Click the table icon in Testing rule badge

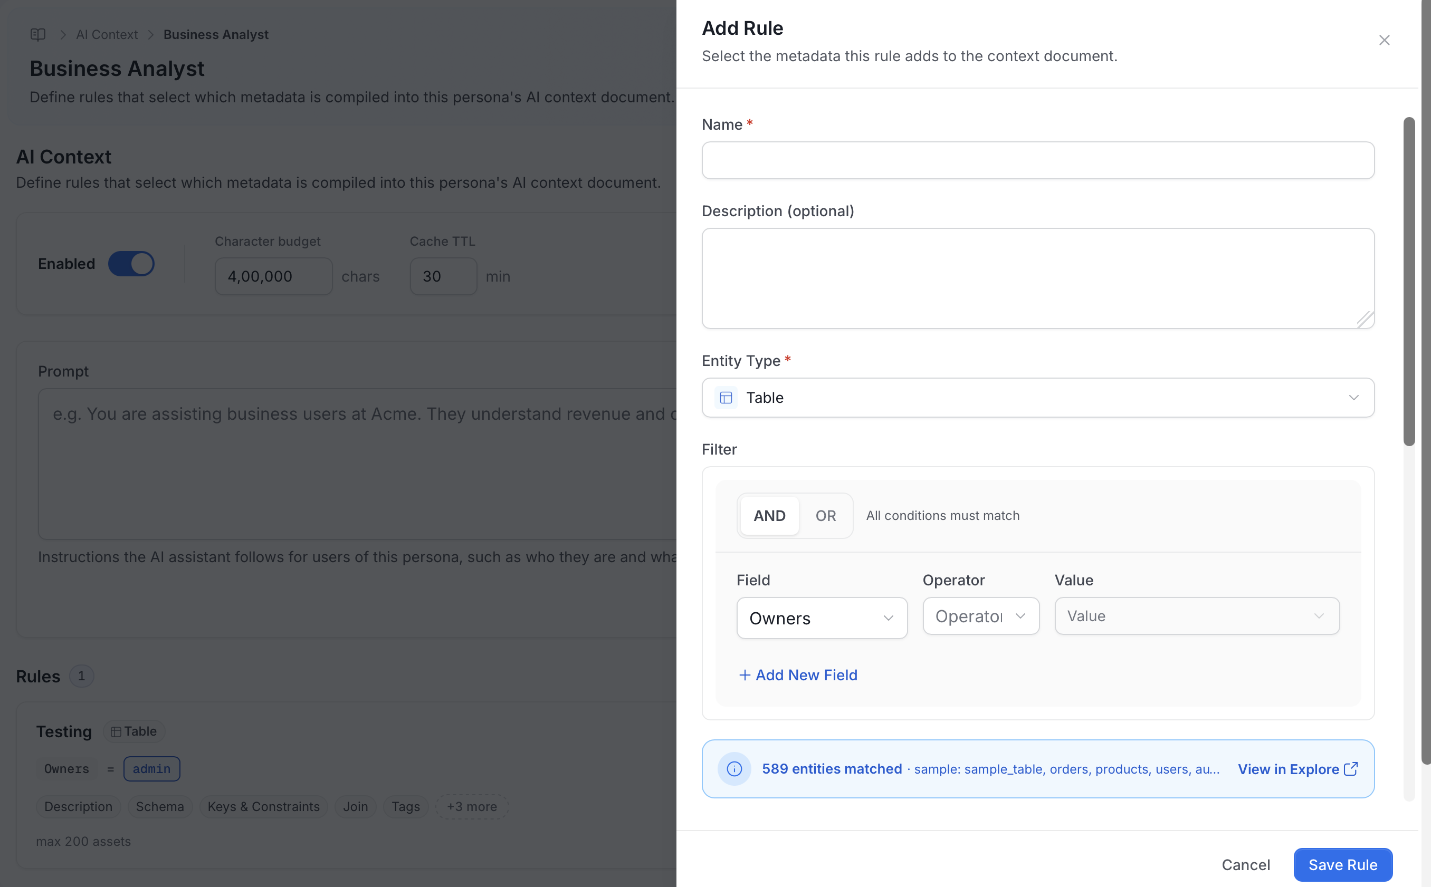(x=116, y=731)
